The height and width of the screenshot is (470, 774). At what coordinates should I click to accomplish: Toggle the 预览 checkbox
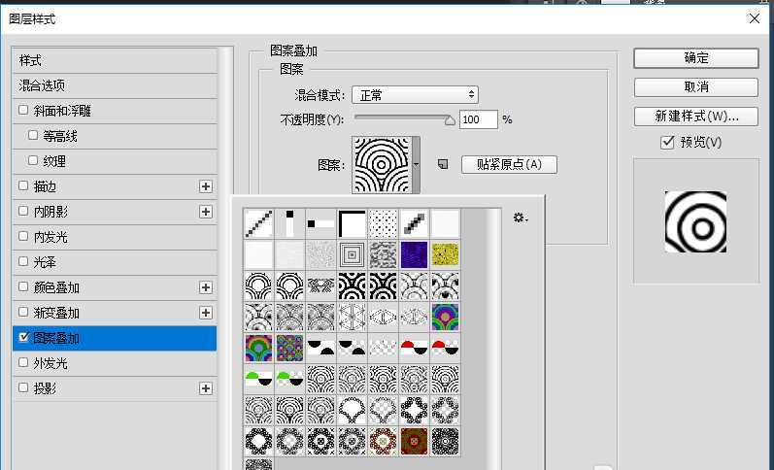[x=666, y=143]
